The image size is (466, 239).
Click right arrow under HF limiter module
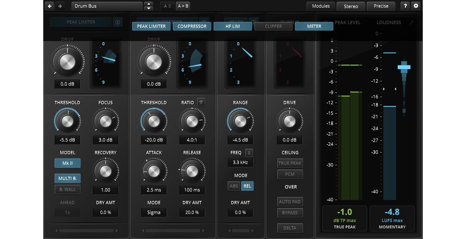(x=252, y=231)
